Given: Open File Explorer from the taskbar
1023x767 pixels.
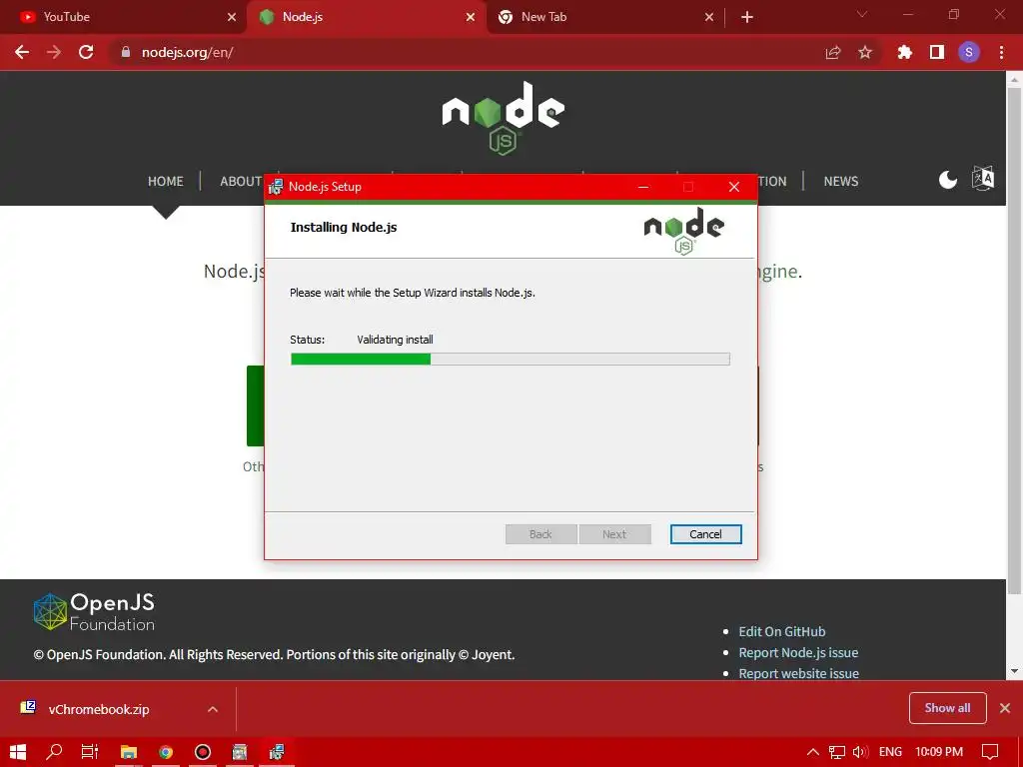Looking at the screenshot, I should point(129,752).
